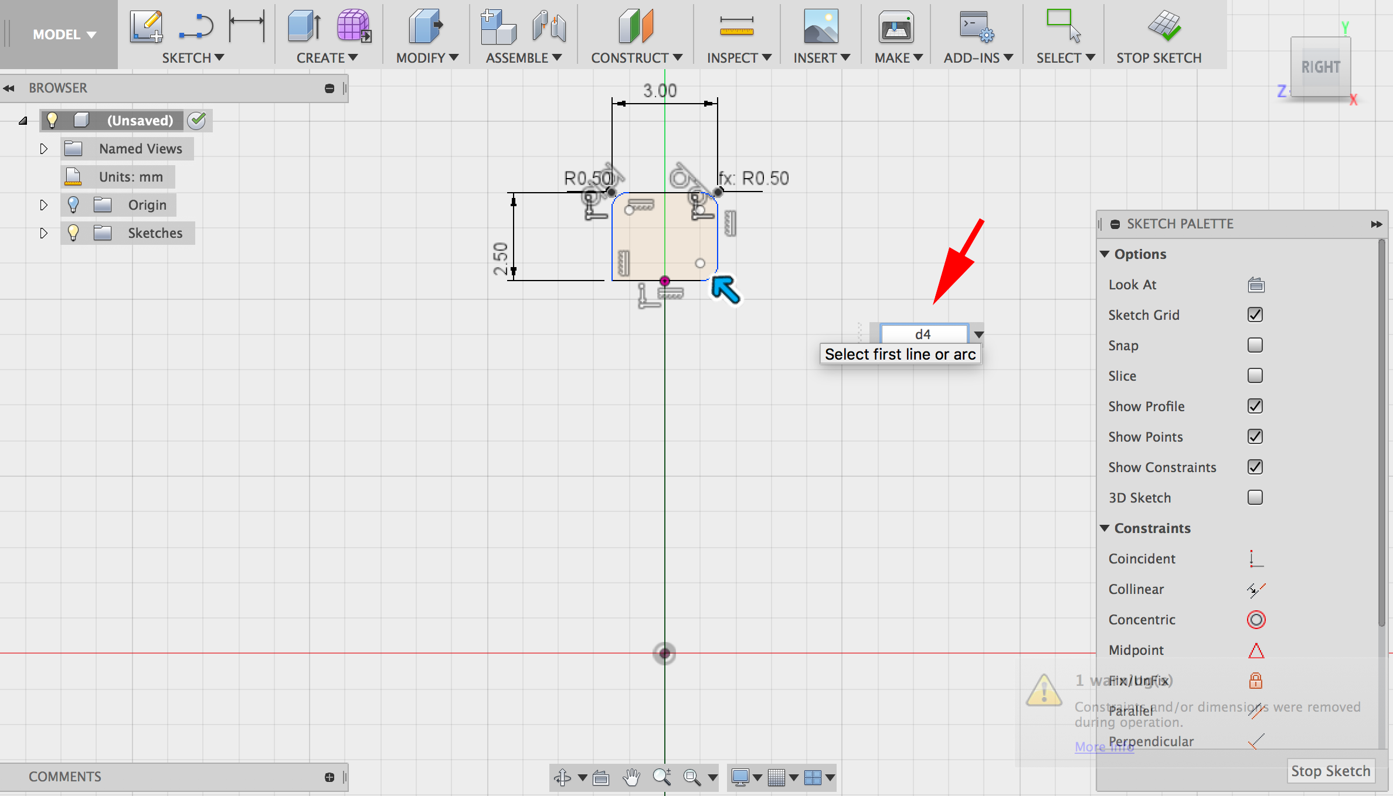This screenshot has height=796, width=1393.
Task: Click the Stop Sketch button in palette
Action: click(x=1331, y=771)
